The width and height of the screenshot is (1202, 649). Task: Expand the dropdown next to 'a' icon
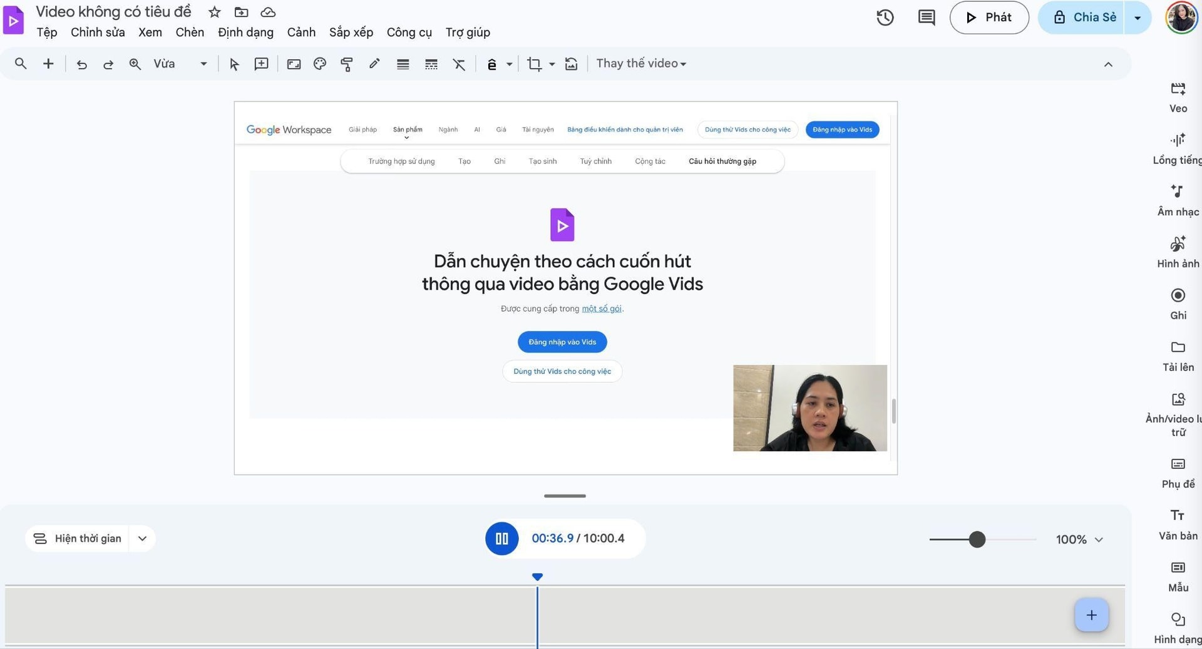(510, 64)
